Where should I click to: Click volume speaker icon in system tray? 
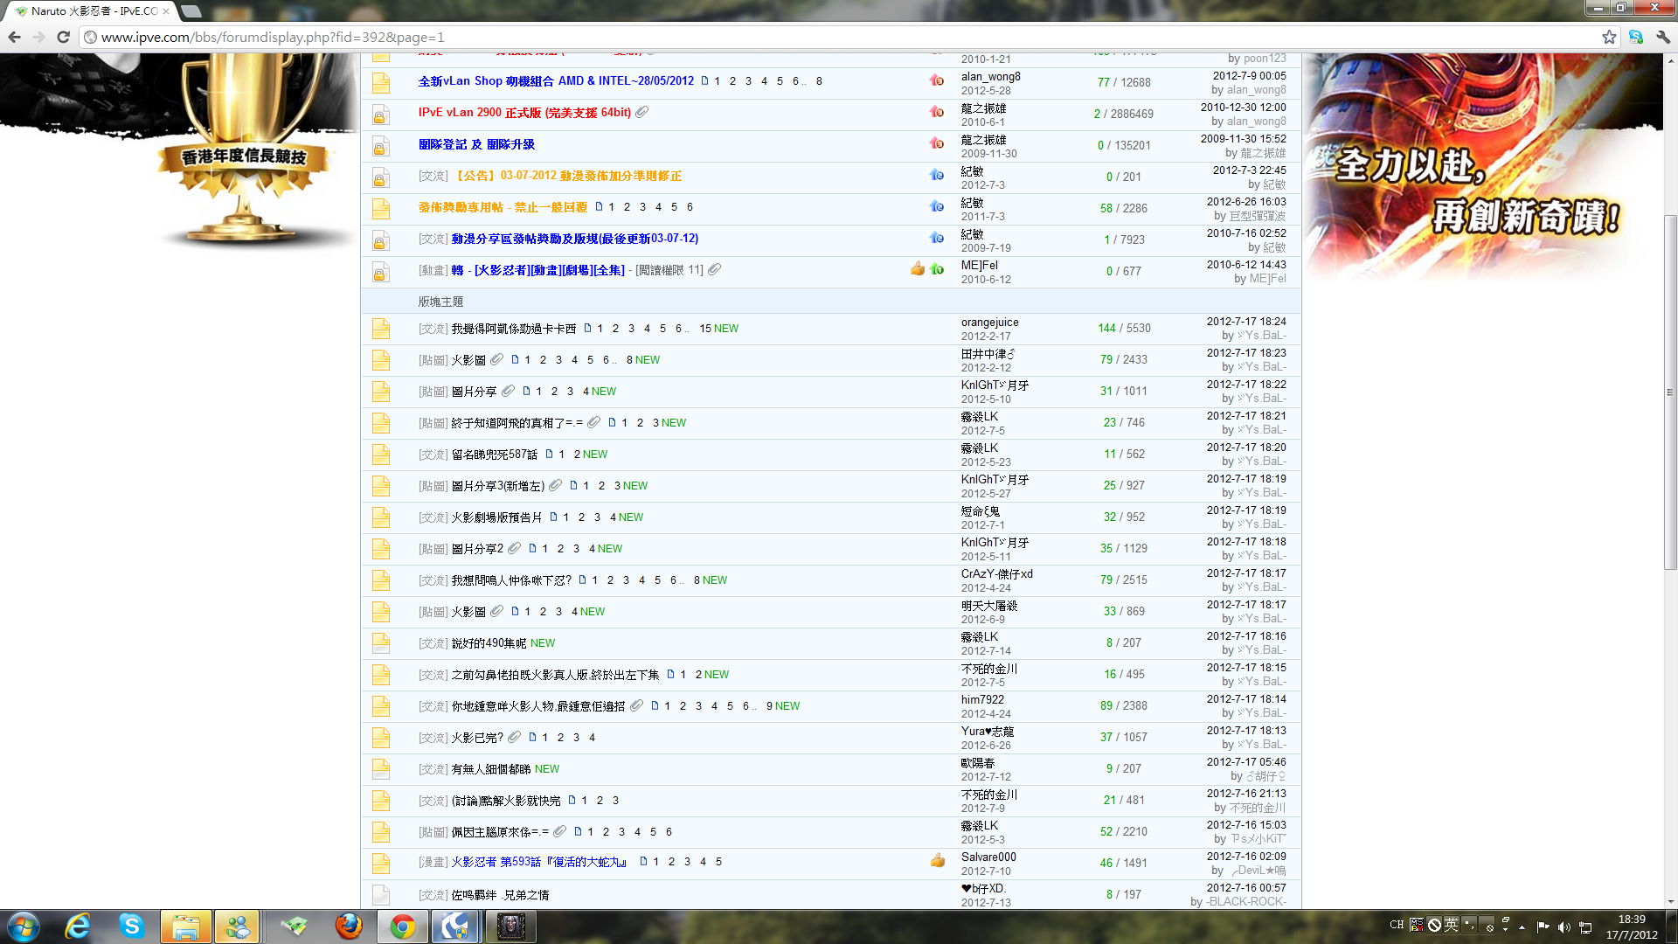1564,927
